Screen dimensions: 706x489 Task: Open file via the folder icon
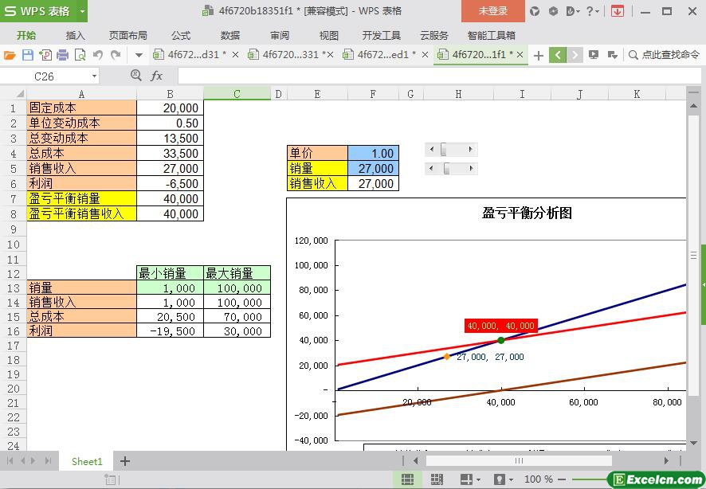point(10,55)
